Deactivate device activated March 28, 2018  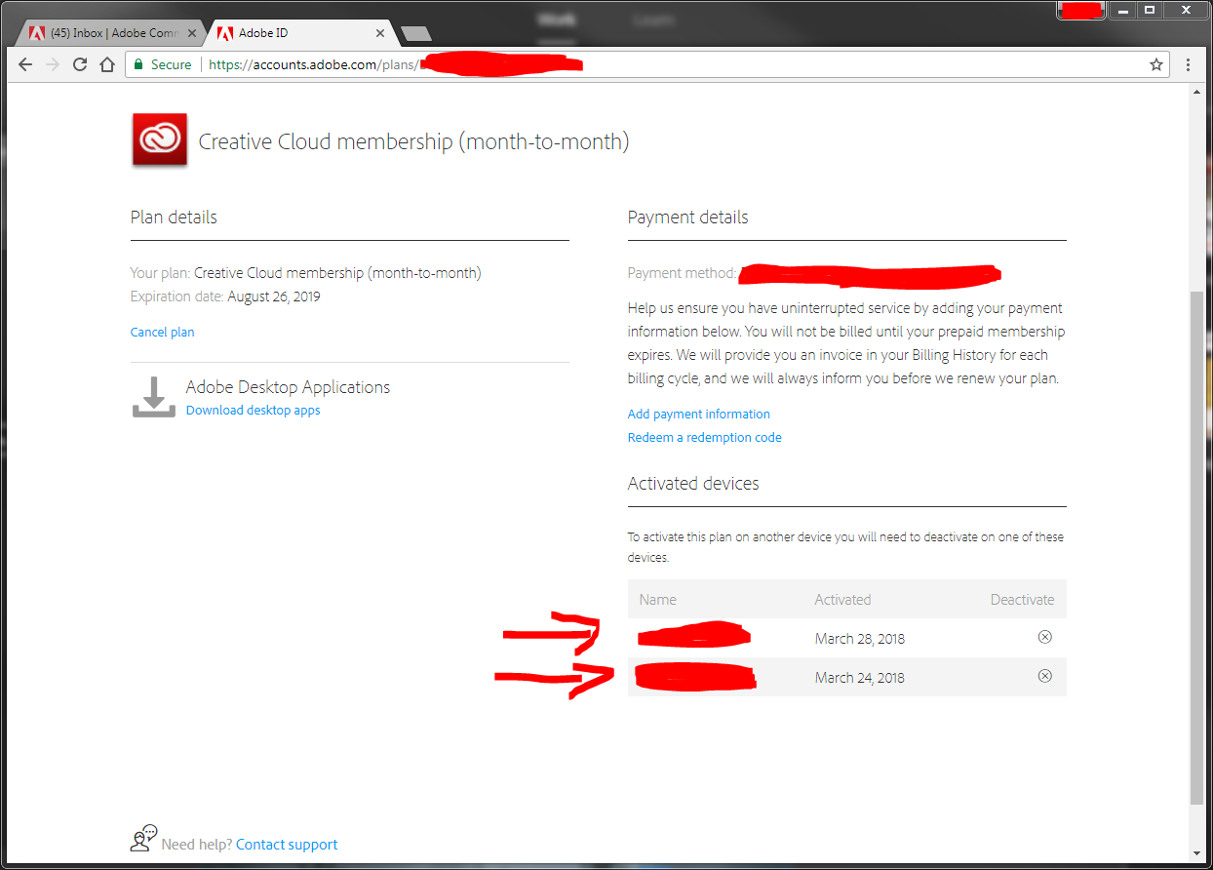pyautogui.click(x=1044, y=637)
